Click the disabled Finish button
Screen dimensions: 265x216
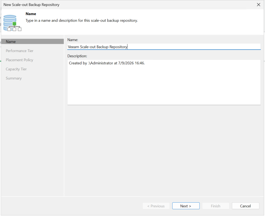click(216, 206)
